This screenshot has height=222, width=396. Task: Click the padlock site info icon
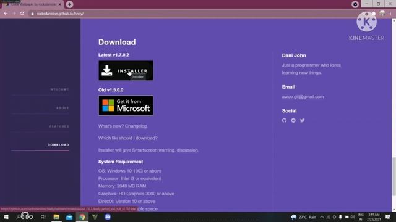[x=32, y=14]
